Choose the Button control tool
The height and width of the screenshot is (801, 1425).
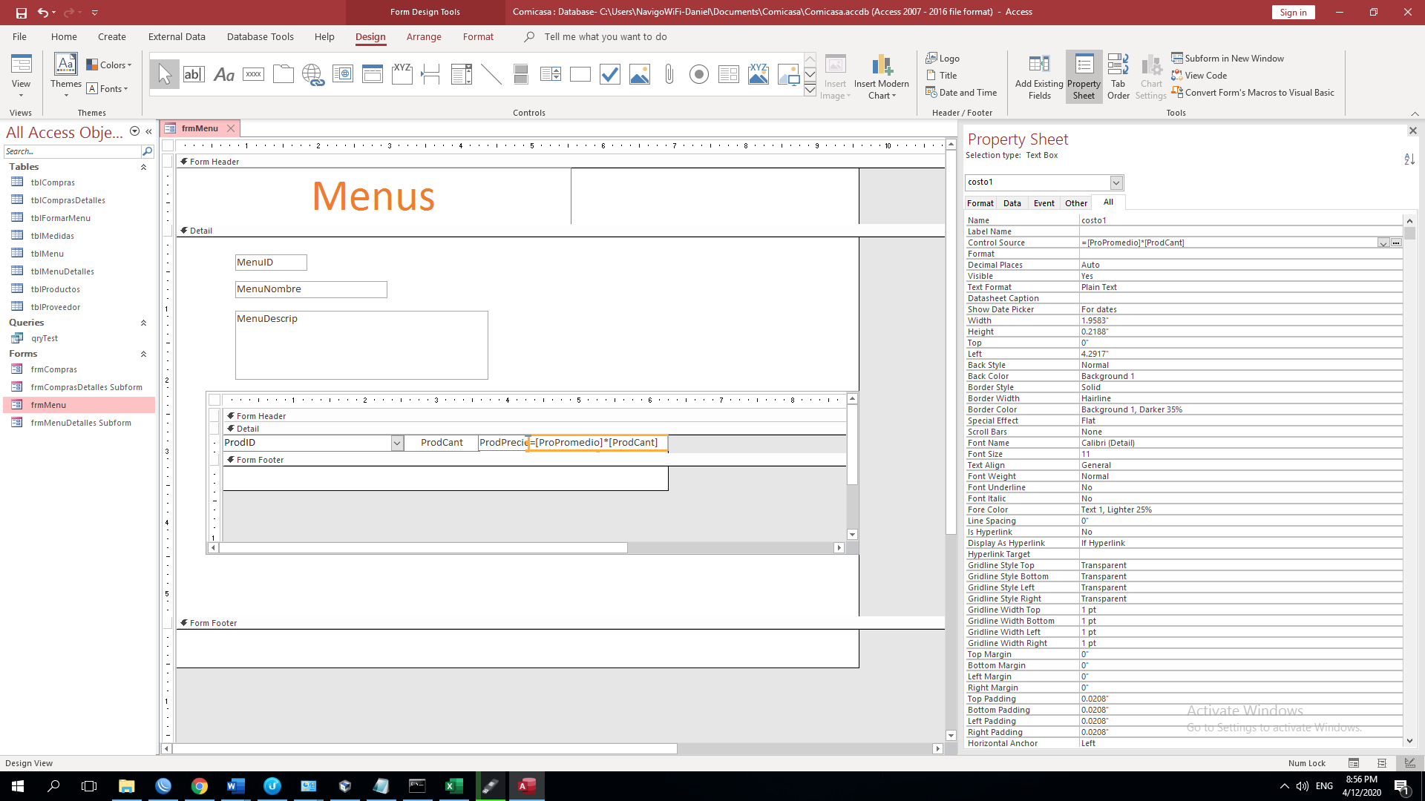253,74
